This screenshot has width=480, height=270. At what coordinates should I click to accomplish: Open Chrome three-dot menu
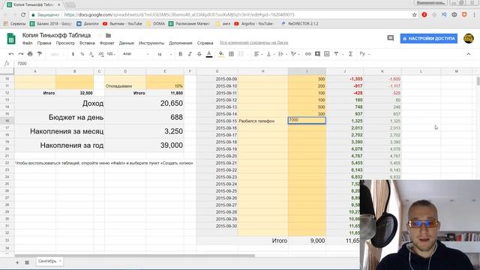(474, 15)
